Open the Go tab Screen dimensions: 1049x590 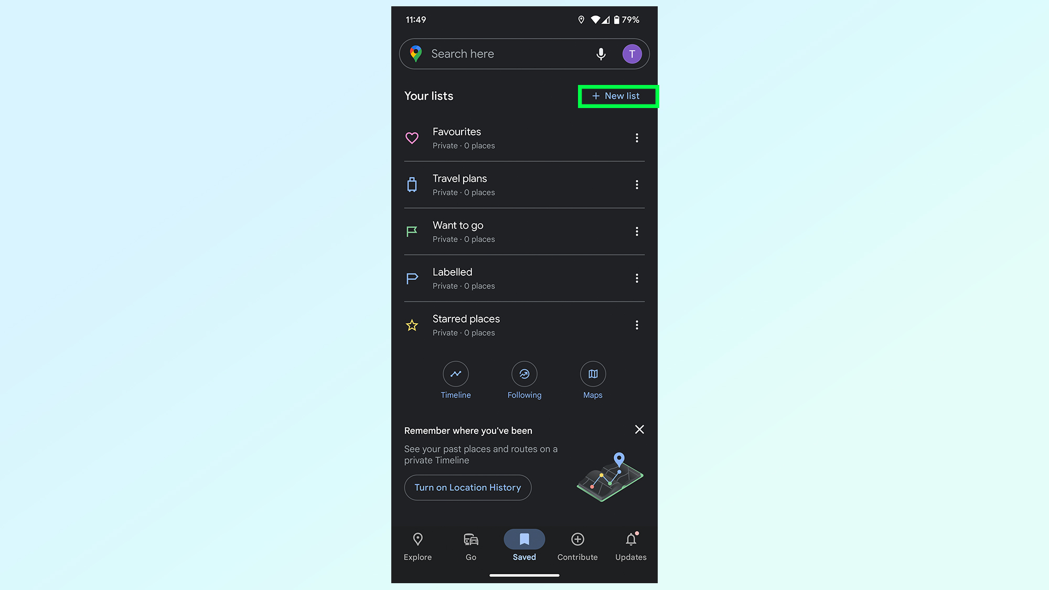coord(471,545)
